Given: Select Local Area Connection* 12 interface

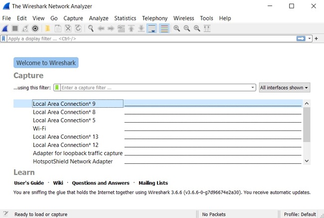Looking at the screenshot, I should pos(158,145).
